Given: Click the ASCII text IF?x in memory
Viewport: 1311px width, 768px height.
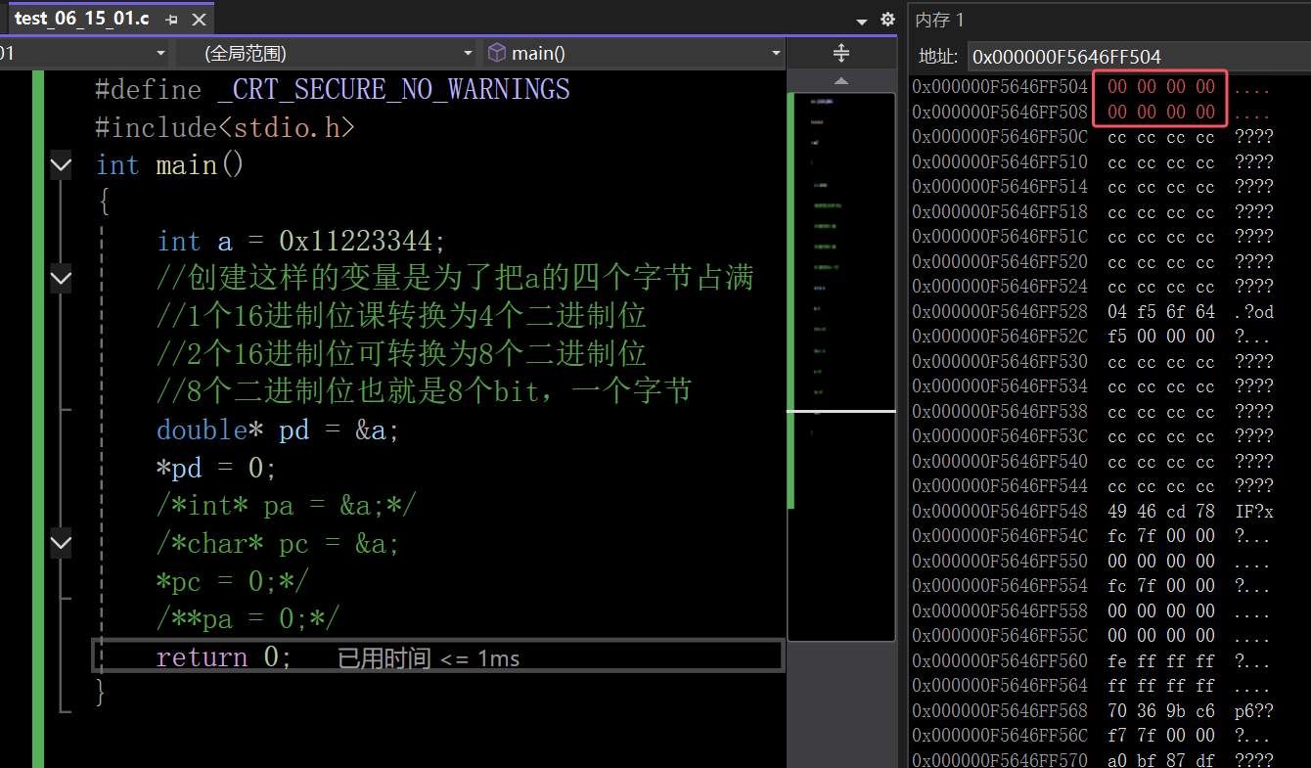Looking at the screenshot, I should (x=1254, y=511).
